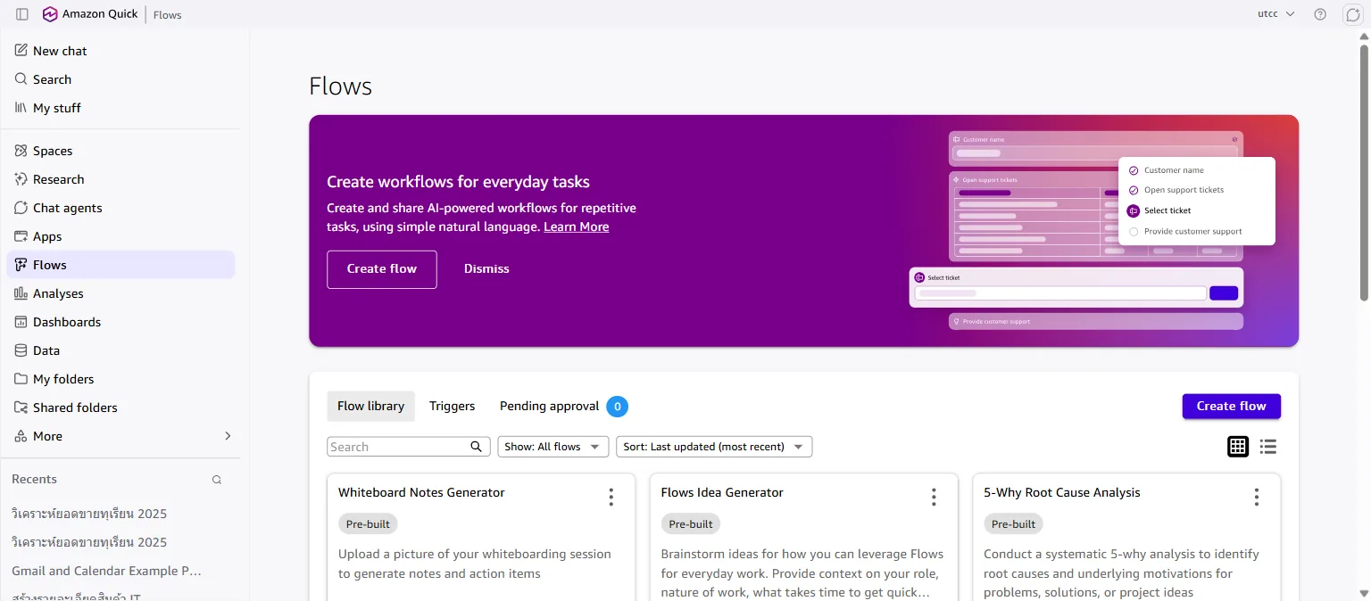Click the Research icon

pos(21,179)
